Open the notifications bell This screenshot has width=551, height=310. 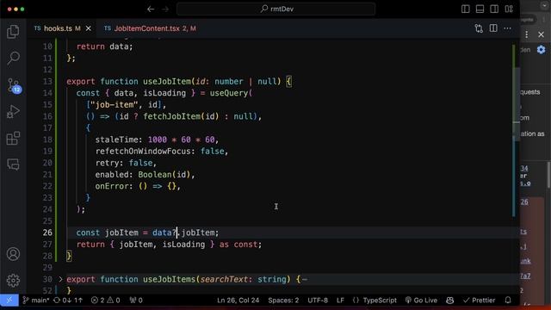point(508,301)
